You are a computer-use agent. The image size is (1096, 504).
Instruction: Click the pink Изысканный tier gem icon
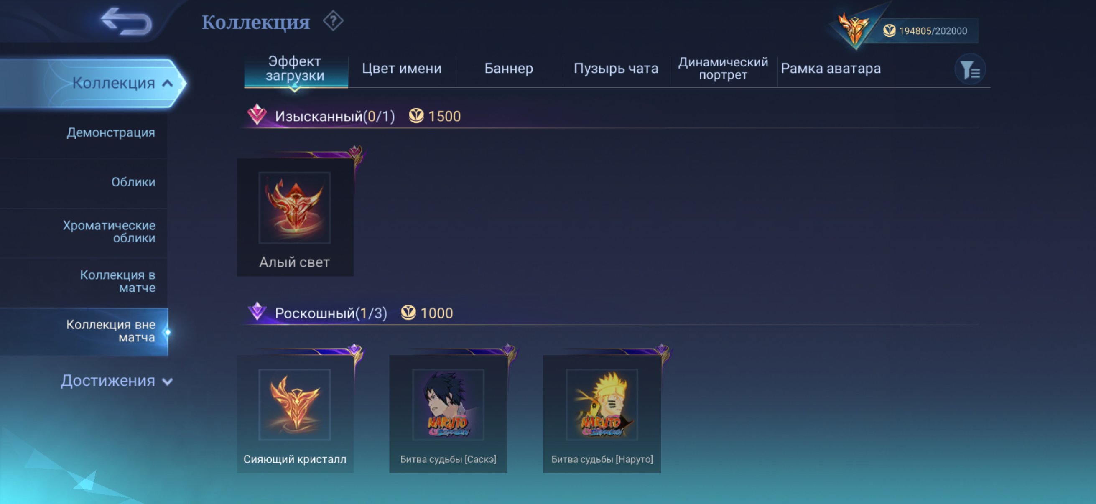pos(257,115)
